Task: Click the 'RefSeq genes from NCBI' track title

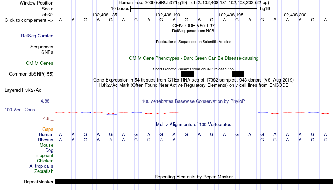Action: coord(193,31)
